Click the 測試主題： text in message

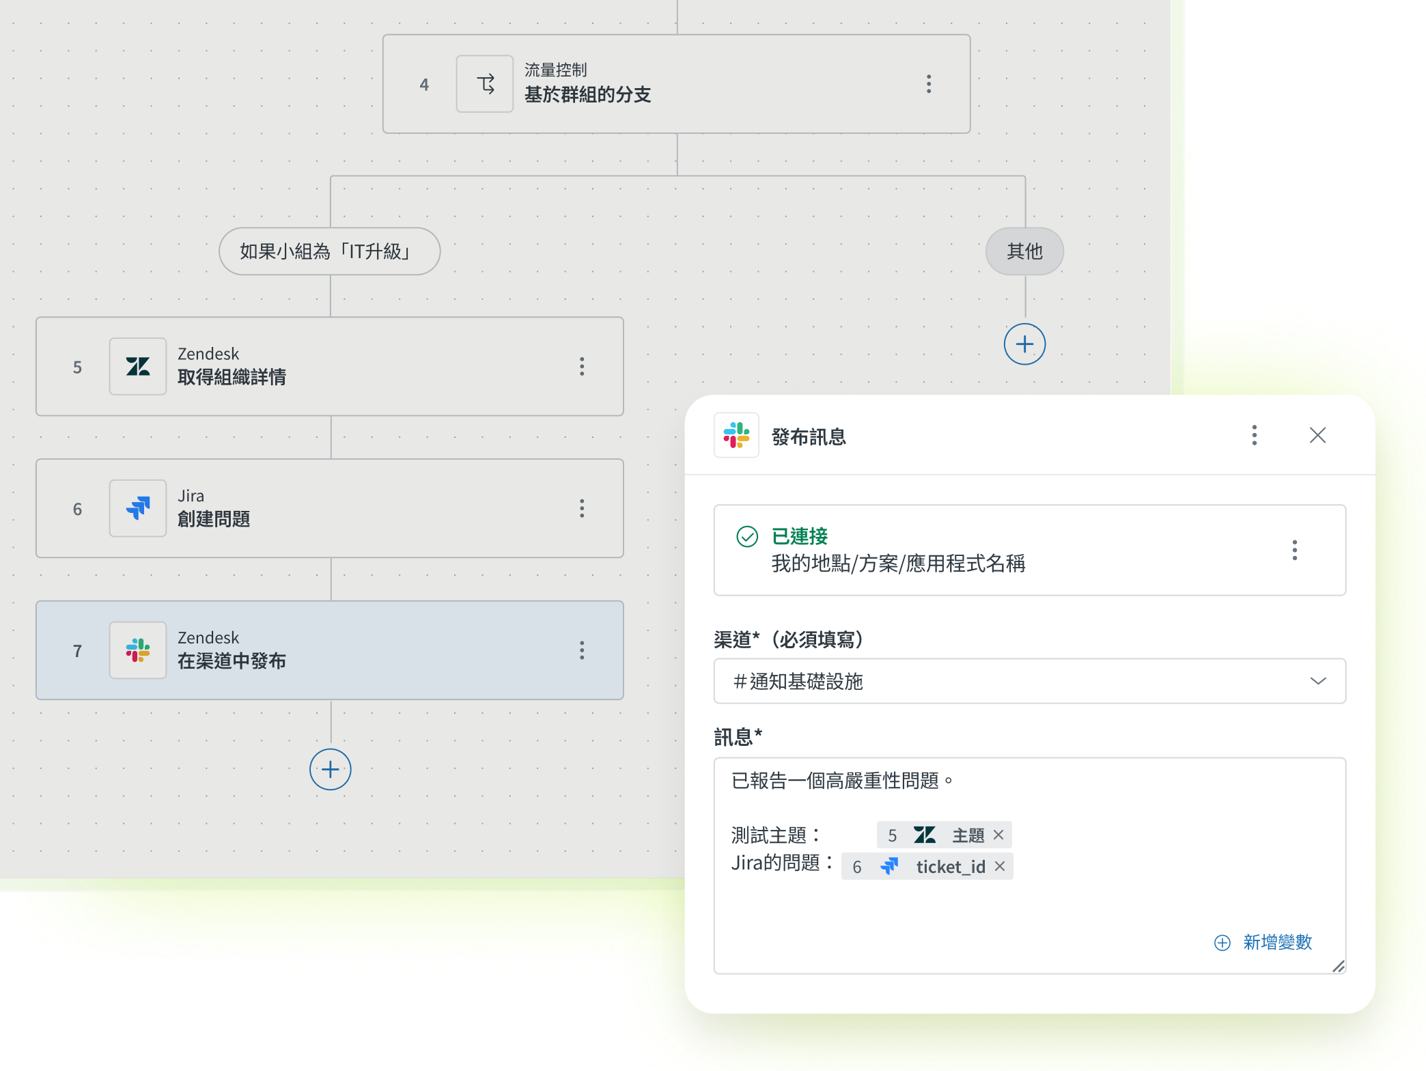click(x=776, y=835)
